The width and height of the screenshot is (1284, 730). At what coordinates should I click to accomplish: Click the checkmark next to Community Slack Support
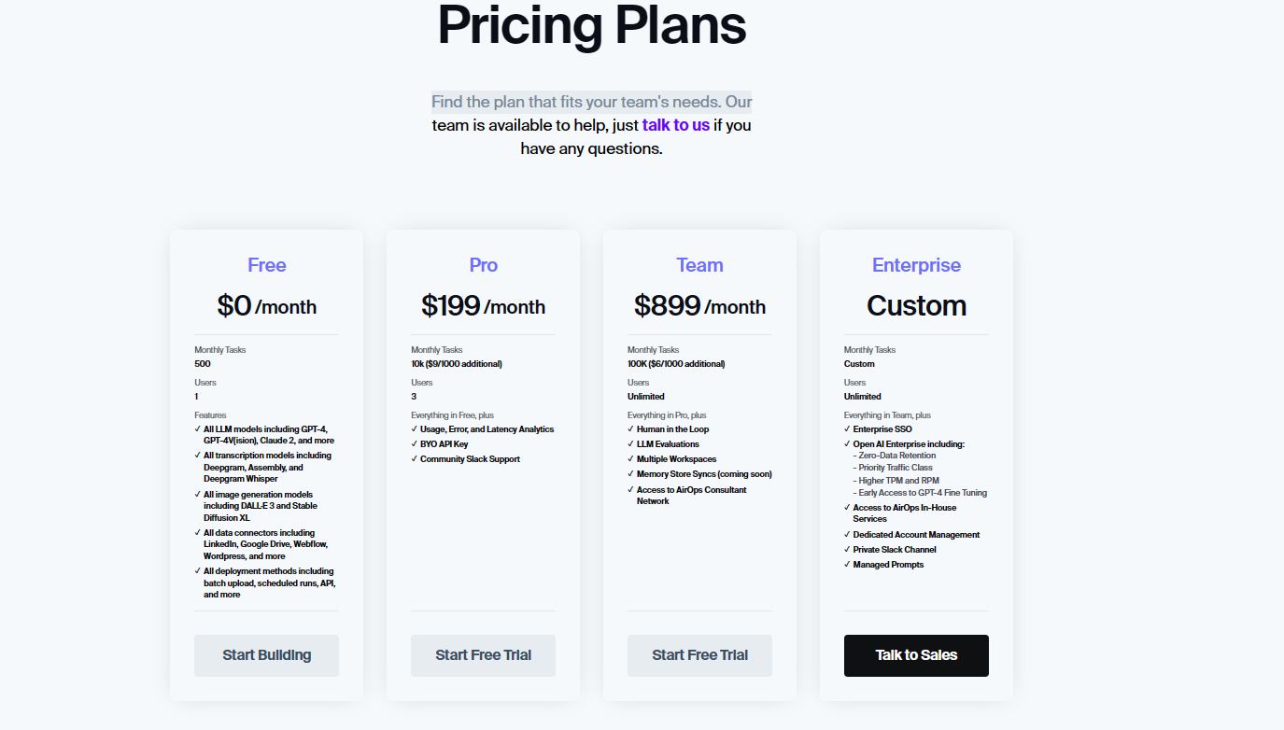pyautogui.click(x=415, y=459)
